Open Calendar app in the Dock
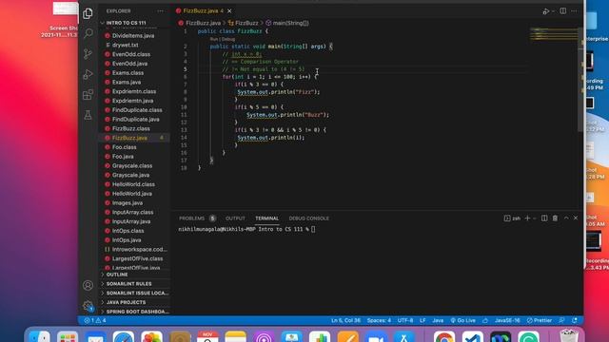Viewport: 609px width, 342px height. tap(207, 336)
